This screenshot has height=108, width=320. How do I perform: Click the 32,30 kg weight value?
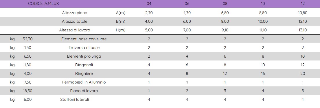point(27,39)
